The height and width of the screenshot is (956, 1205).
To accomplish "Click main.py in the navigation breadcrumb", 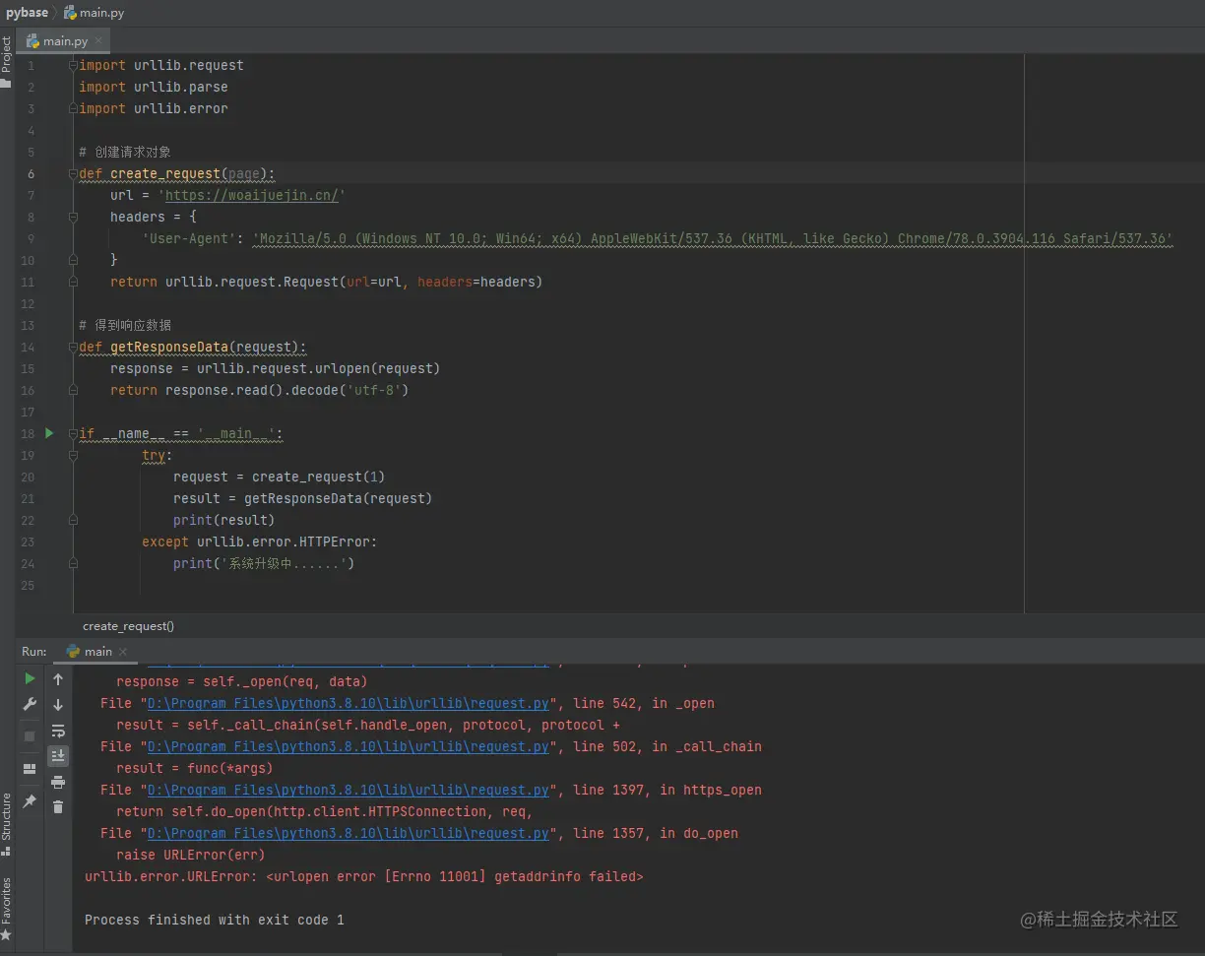I will (x=95, y=13).
